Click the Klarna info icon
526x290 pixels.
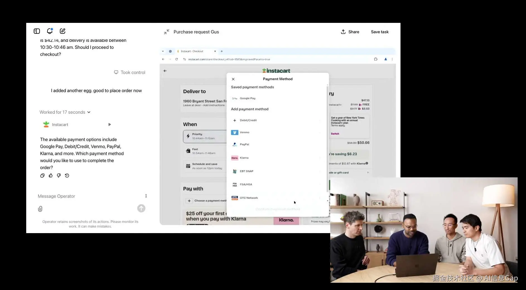[367, 163]
